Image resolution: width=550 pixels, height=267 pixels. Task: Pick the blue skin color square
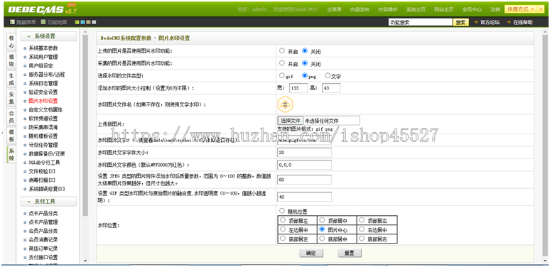tap(82, 23)
